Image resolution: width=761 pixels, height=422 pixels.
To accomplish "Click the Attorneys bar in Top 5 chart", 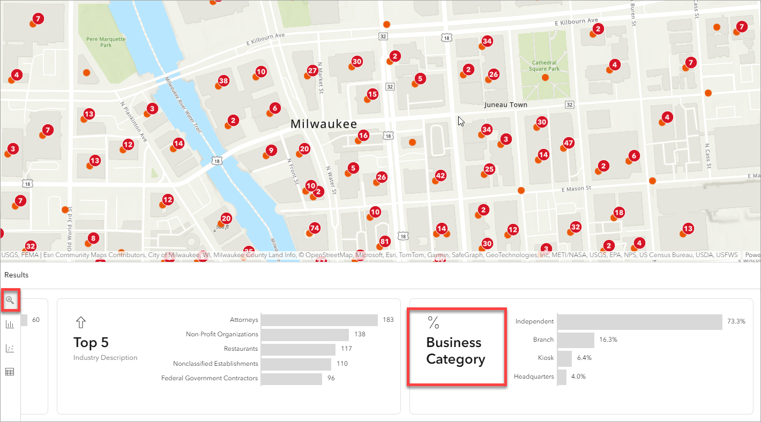I will [319, 320].
